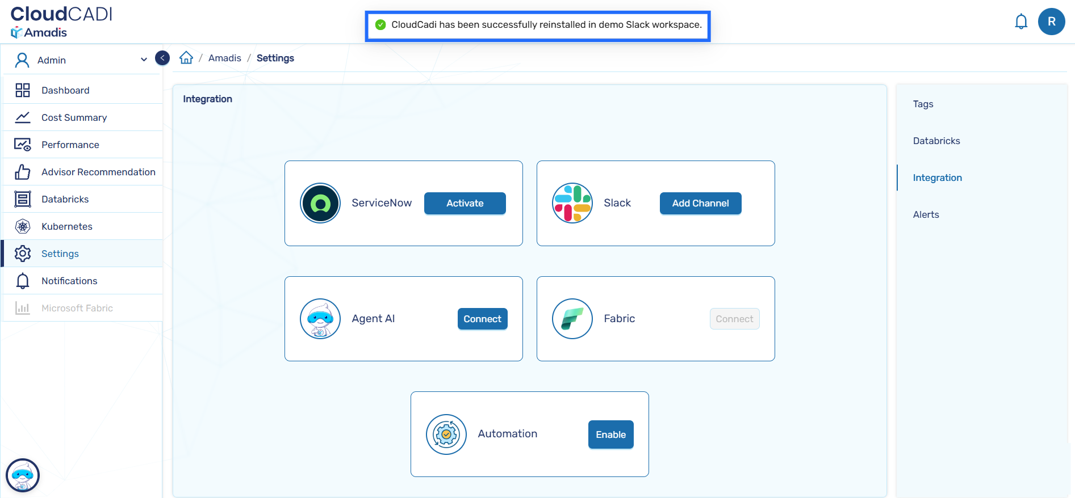Enable the Automation integration
Screen dimensions: 1075x498
click(x=610, y=434)
